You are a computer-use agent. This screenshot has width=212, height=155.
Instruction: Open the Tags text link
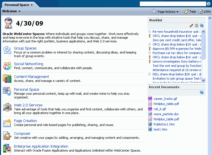(x=193, y=11)
